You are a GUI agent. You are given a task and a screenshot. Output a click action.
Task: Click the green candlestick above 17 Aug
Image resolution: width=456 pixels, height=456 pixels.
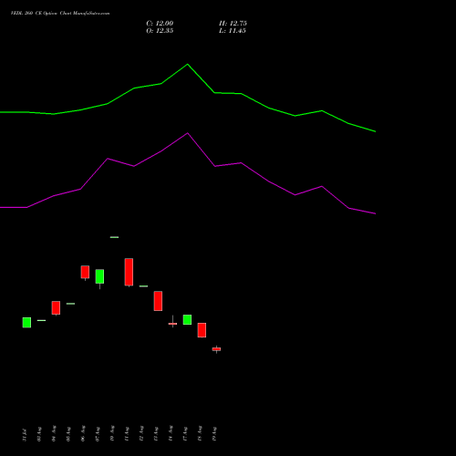187,320
